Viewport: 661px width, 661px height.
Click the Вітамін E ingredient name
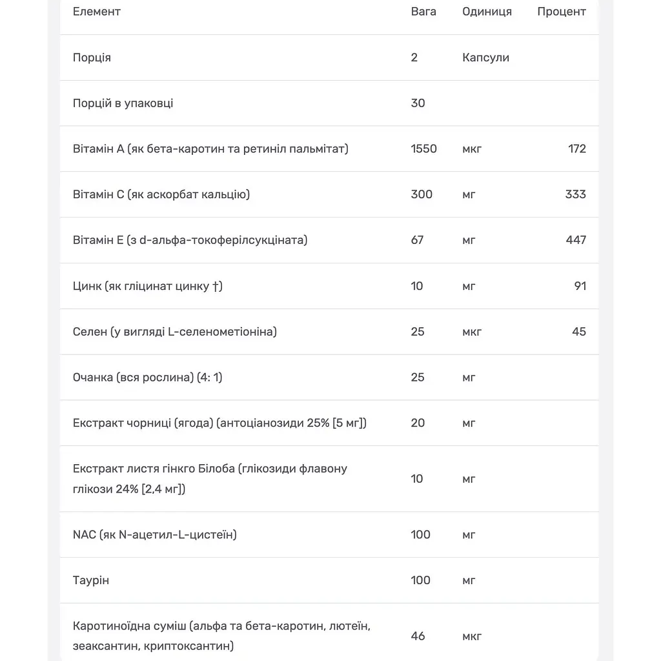tap(190, 240)
